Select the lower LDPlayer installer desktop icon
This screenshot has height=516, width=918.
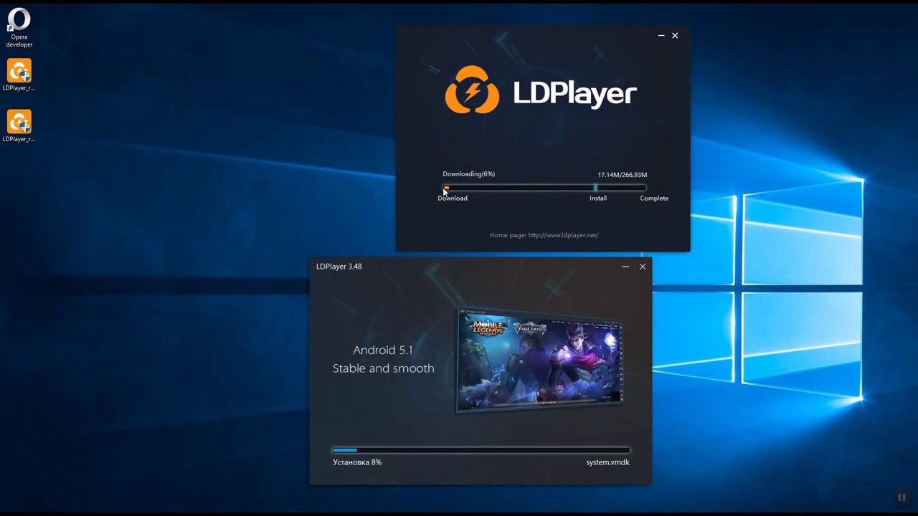19,126
